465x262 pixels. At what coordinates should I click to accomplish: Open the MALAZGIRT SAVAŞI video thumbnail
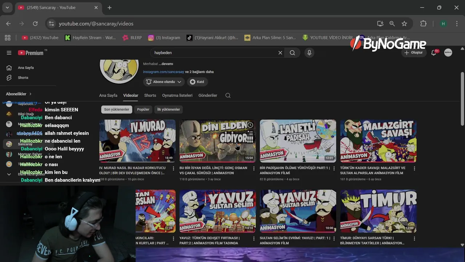(378, 141)
